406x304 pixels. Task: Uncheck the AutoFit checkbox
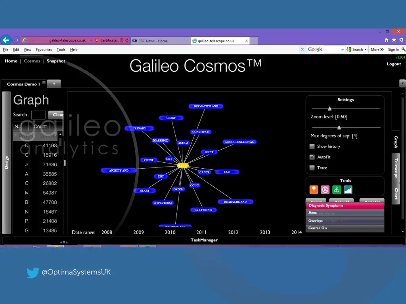pos(312,157)
